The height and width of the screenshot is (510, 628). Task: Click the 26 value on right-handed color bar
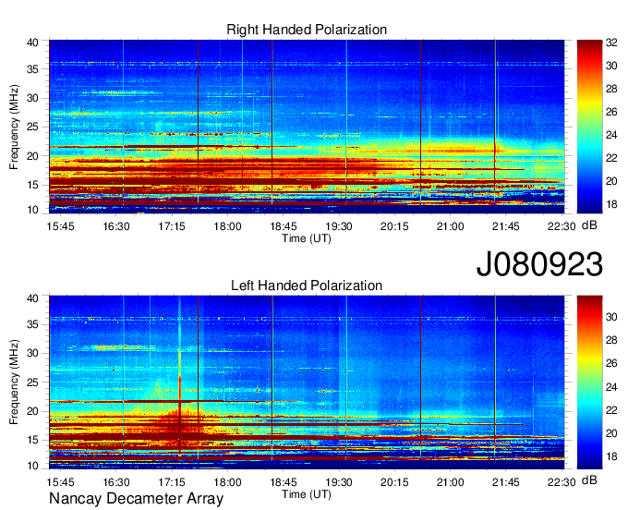tap(611, 112)
